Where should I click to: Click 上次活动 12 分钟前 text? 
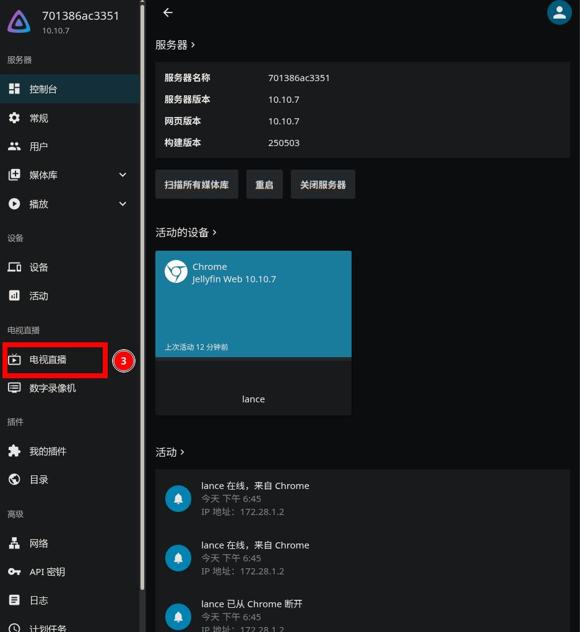(196, 347)
